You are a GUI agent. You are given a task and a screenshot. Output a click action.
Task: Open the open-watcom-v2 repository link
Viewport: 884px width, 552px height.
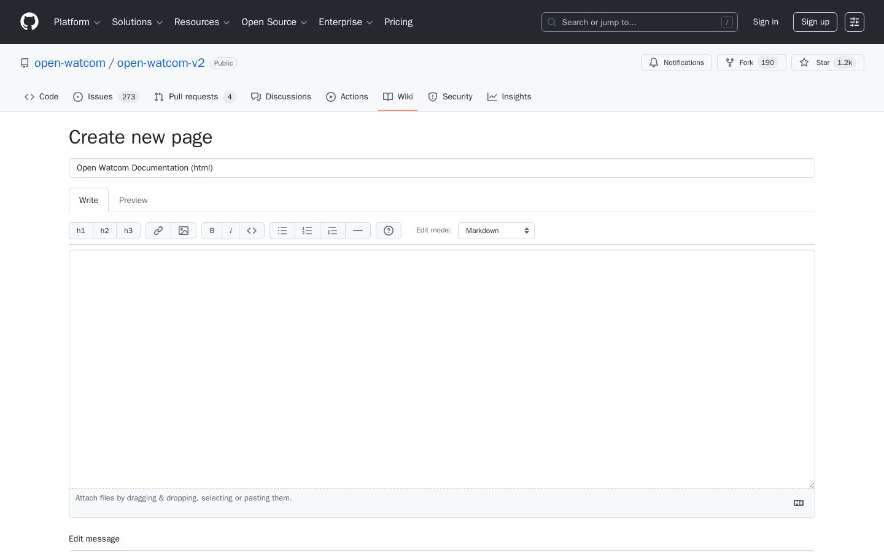161,63
